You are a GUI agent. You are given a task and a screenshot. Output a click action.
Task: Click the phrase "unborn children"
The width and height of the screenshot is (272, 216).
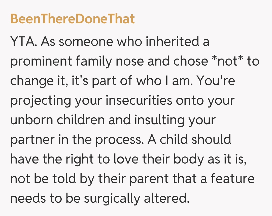click(57, 120)
